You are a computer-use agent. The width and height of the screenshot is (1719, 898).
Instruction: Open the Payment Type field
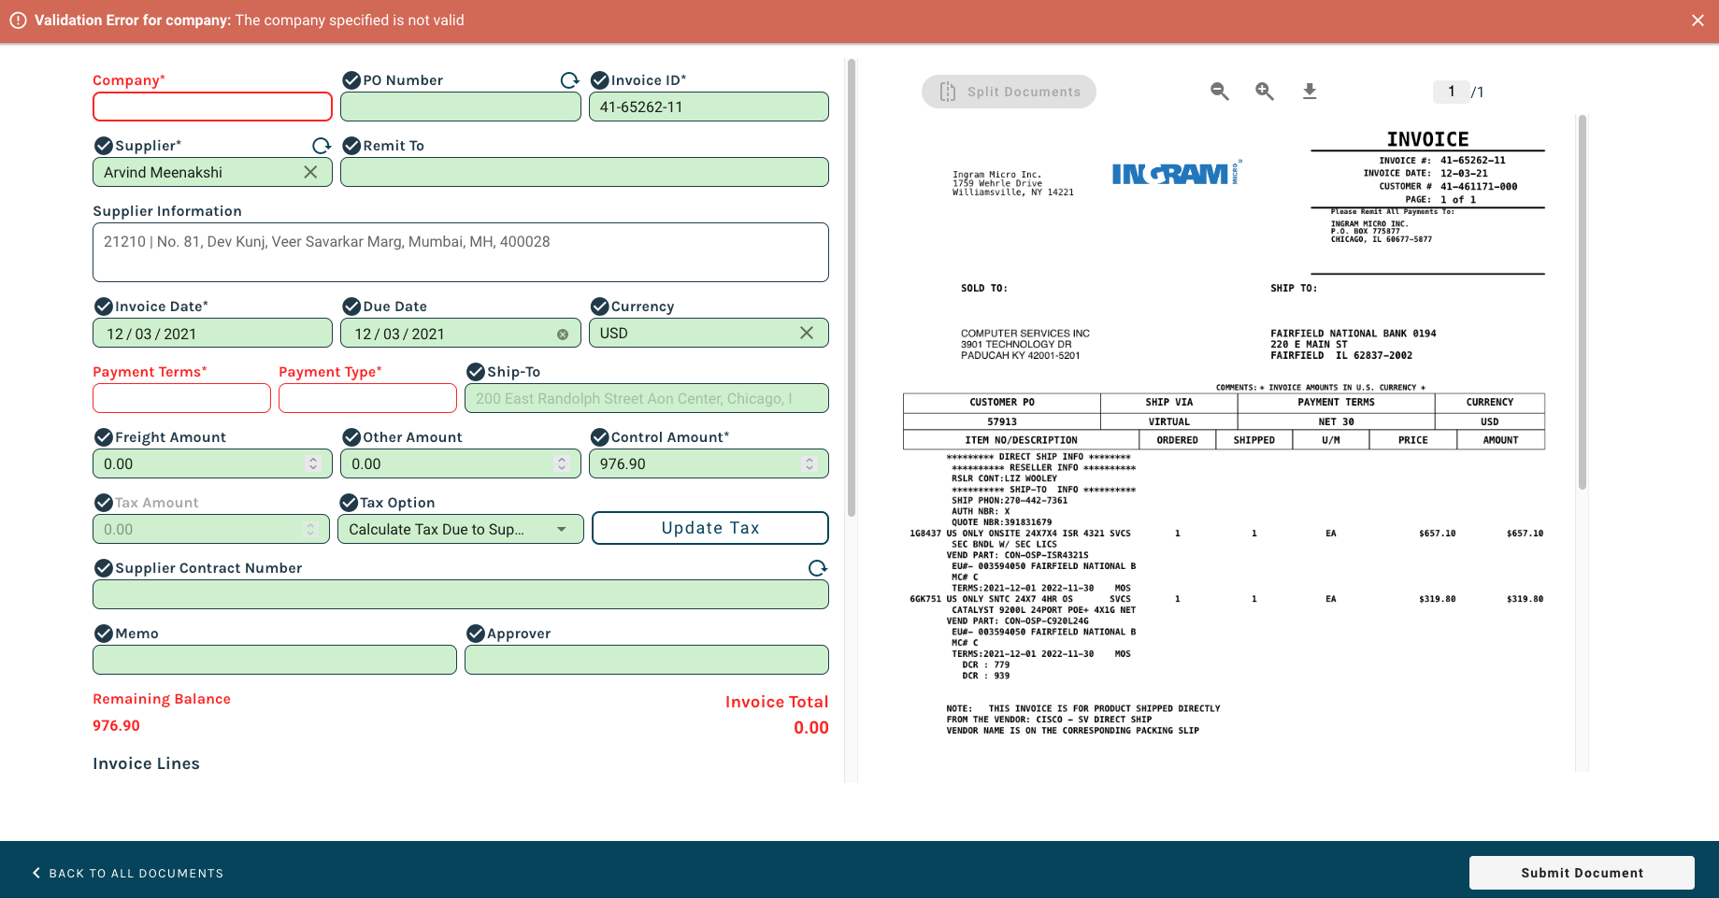367,398
